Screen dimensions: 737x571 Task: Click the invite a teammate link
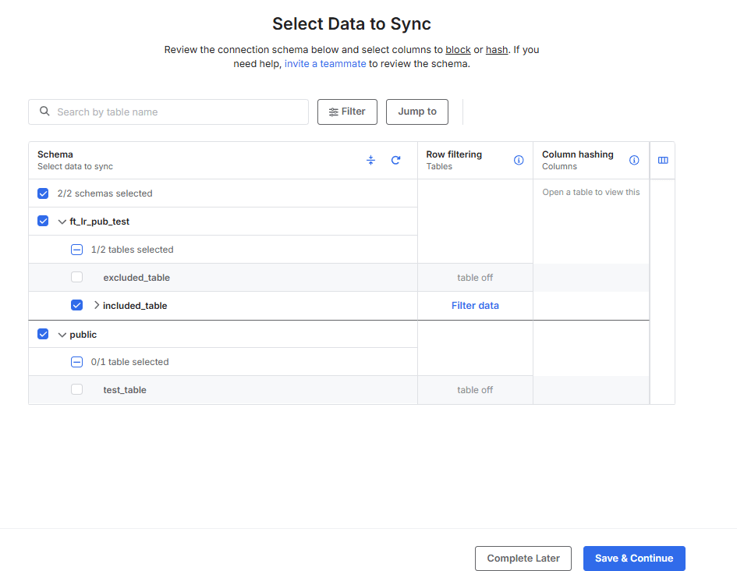click(325, 64)
